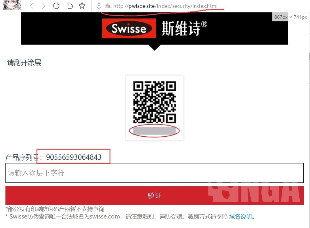Screen dimensions: 310x228
Task: Reload the page with refresh icon
Action: [56, 6]
